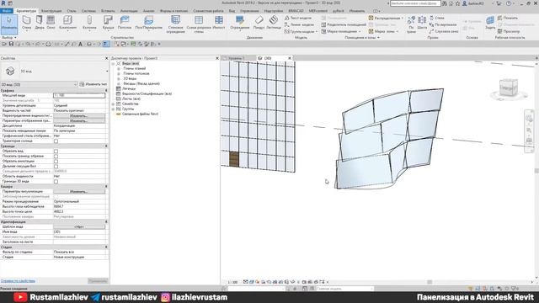Screen dimensions: 539x303
Task: Switch to the Конструкция ribbon tab
Action: 51,11
